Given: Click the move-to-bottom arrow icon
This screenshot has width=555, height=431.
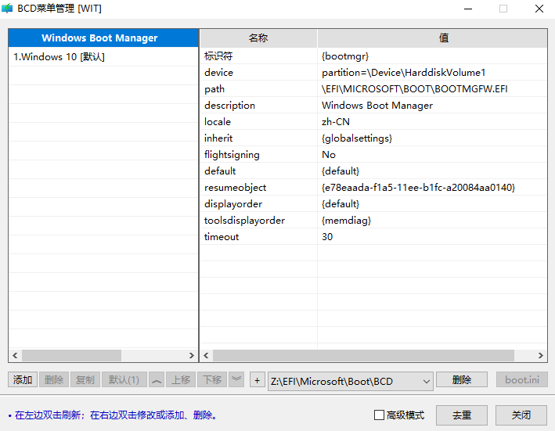Looking at the screenshot, I should (x=236, y=379).
